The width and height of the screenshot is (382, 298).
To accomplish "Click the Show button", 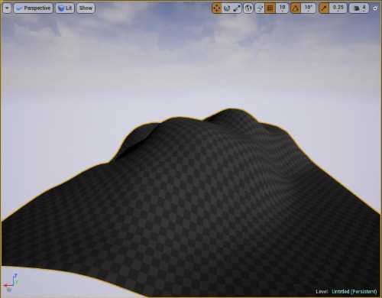I will pyautogui.click(x=86, y=8).
